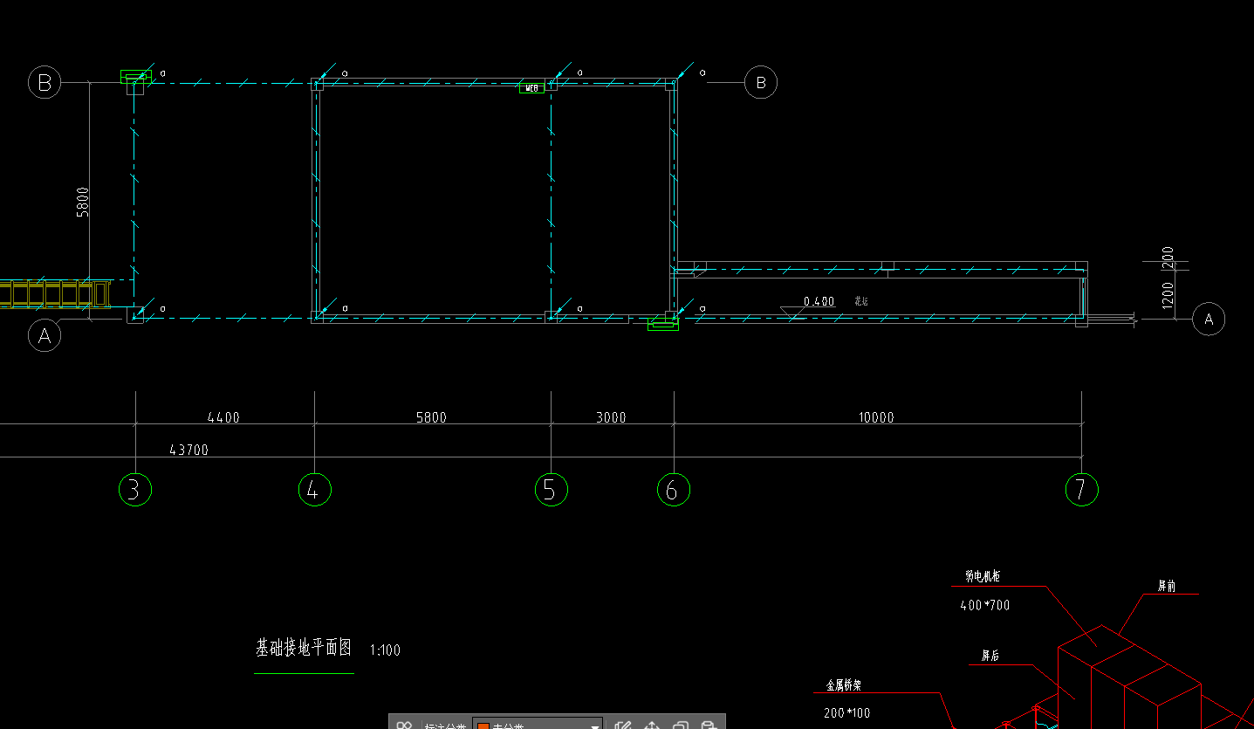Screen dimensions: 1254x729
Task: Select green grounding terminal box at axis B-3
Action: point(135,77)
